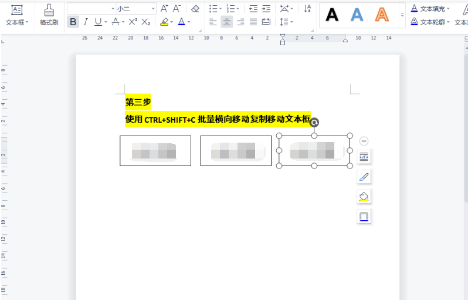This screenshot has height=300, width=468.
Task: Toggle bold formatting
Action: [x=73, y=22]
